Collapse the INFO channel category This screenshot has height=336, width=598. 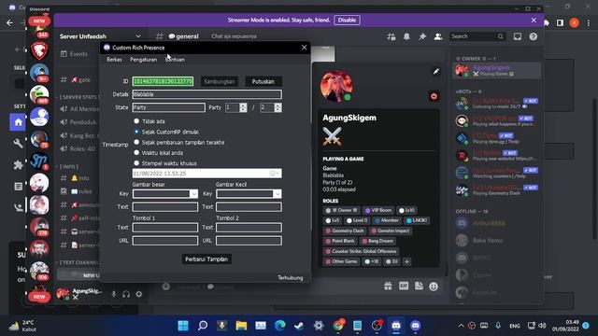[x=67, y=166]
